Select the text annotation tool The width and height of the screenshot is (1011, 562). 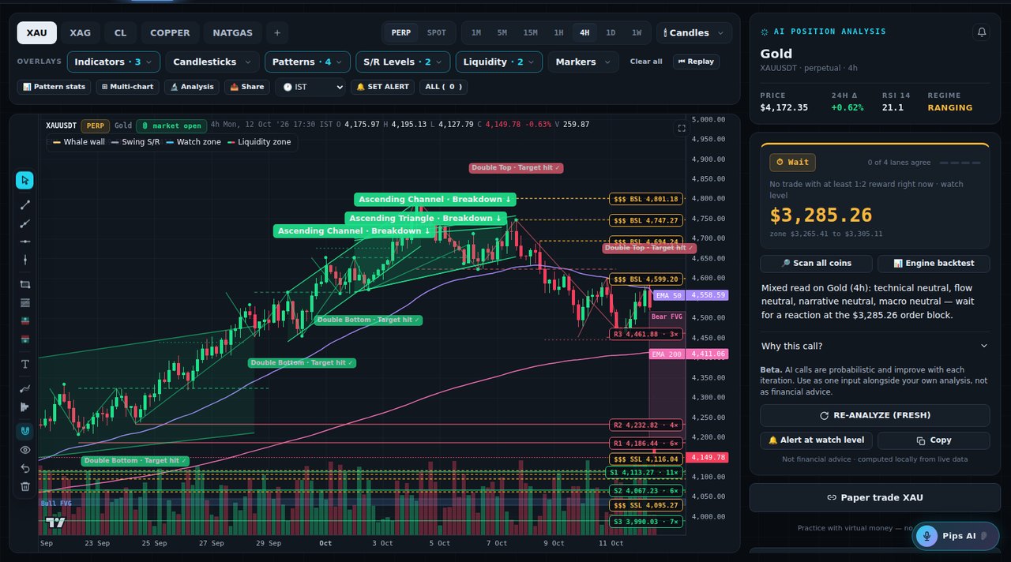[x=24, y=364]
